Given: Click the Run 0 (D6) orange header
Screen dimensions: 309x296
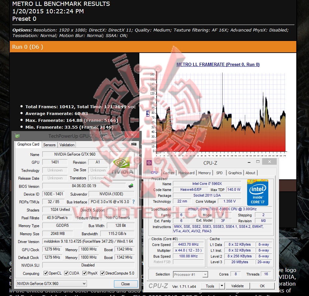Looking at the screenshot, I should [153, 47].
